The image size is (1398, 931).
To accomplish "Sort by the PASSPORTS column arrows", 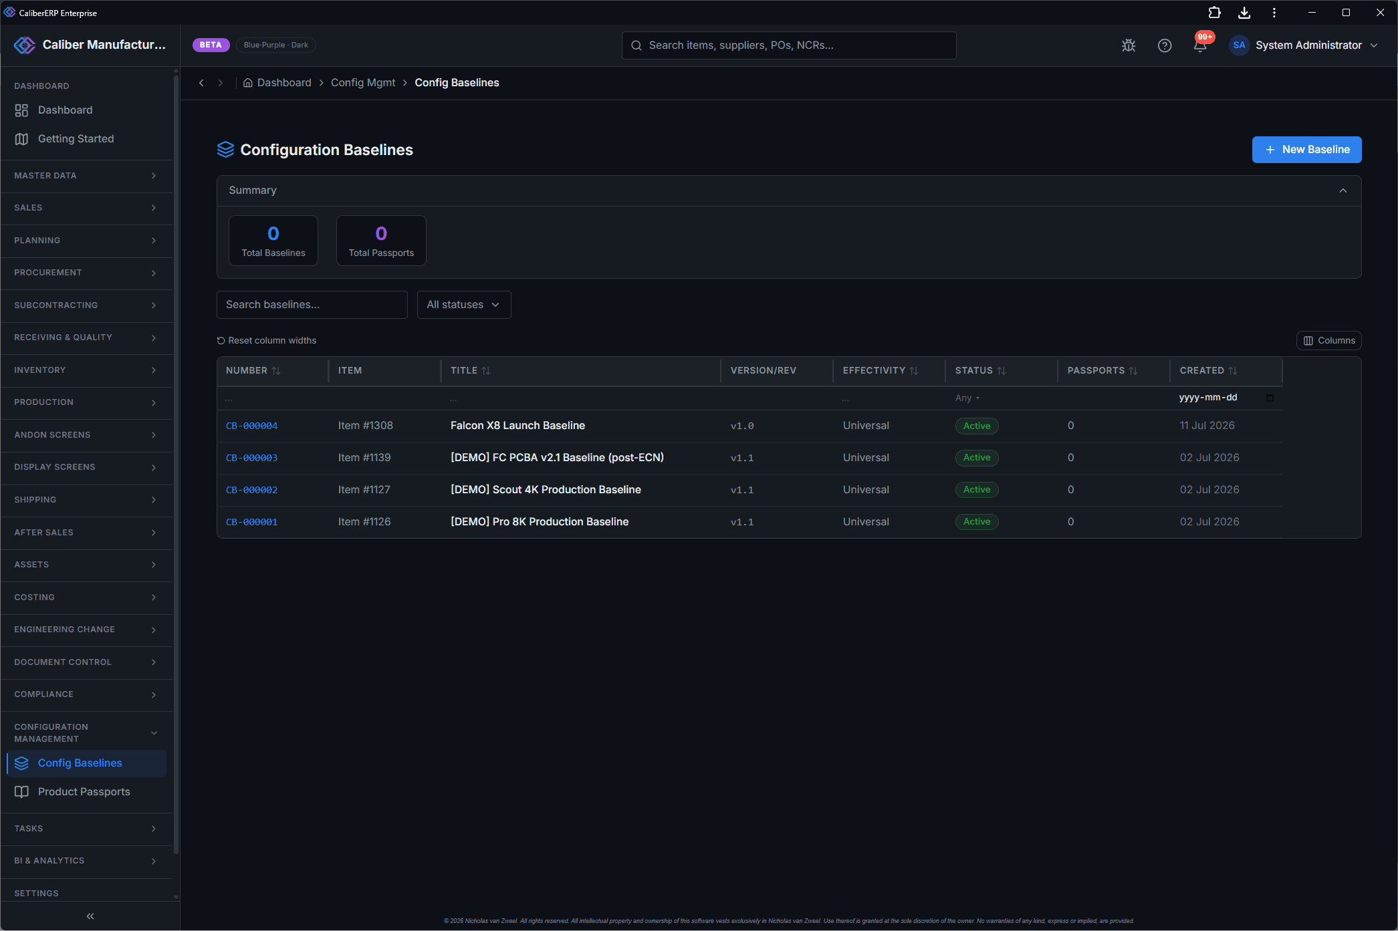I will pos(1133,371).
